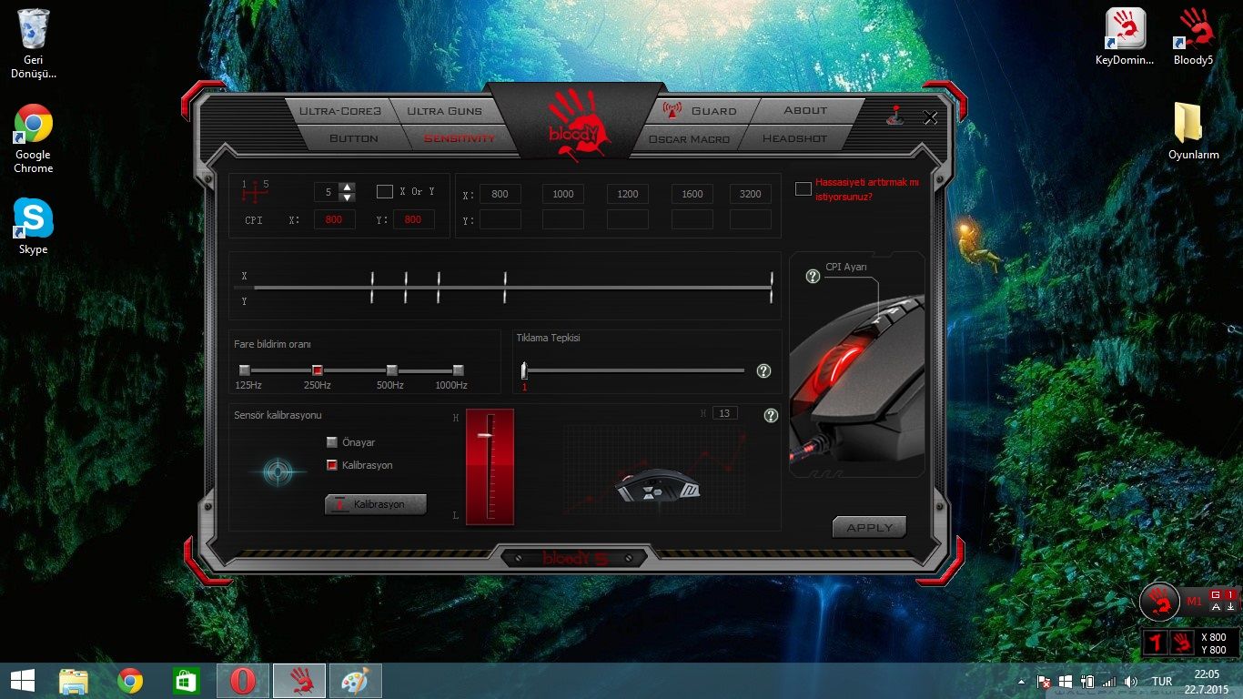Click the CPI level number field showing 5
This screenshot has height=699, width=1243.
[x=328, y=192]
